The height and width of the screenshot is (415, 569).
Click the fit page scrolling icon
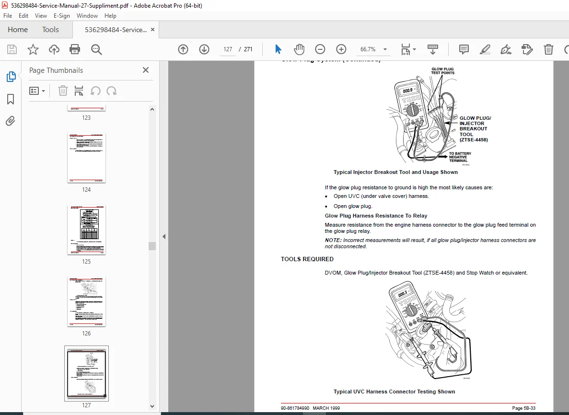[x=406, y=49]
